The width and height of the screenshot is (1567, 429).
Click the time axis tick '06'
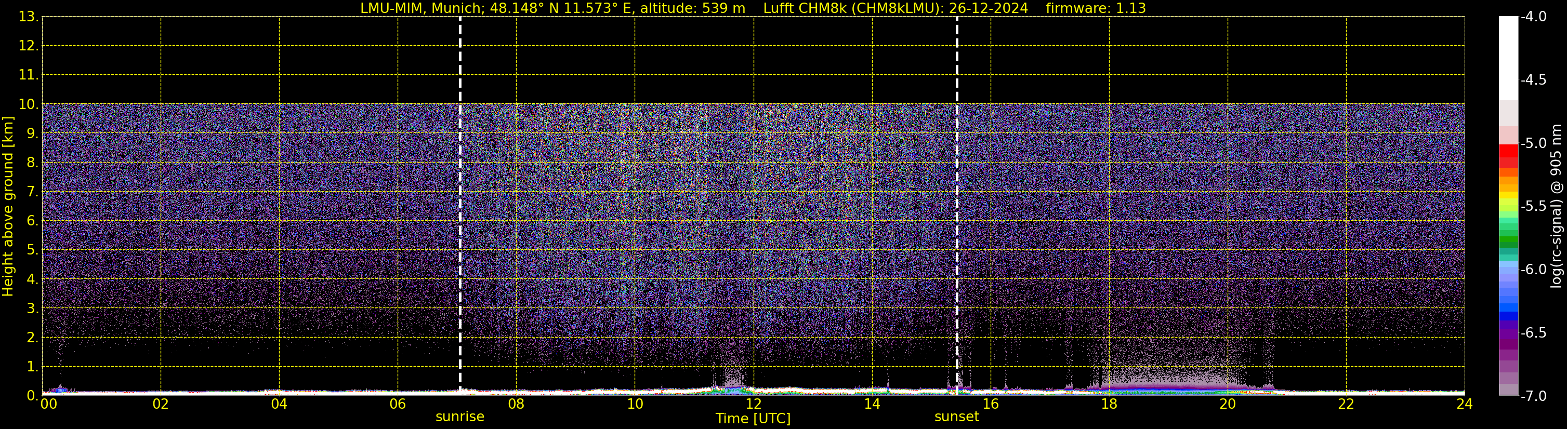(x=397, y=404)
